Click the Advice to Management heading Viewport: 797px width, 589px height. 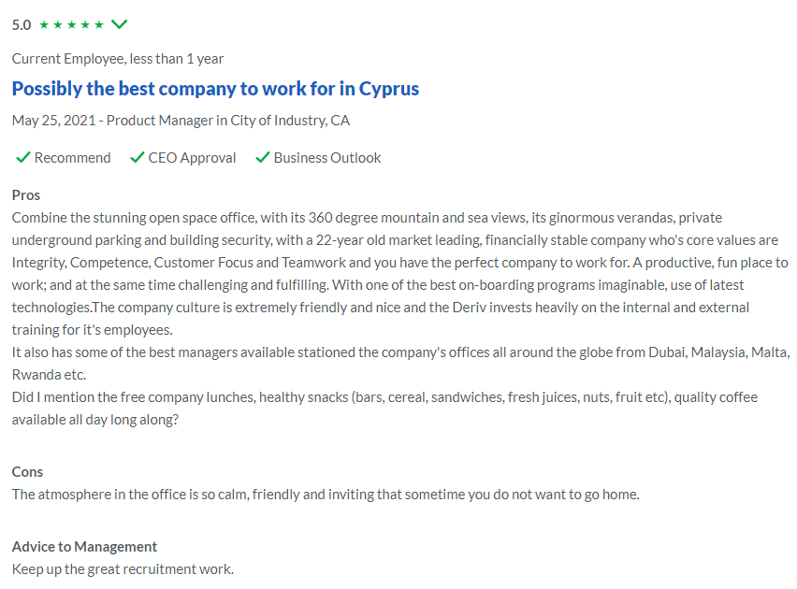[84, 547]
